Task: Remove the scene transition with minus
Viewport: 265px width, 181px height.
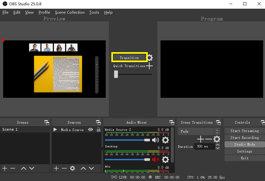Action: click(x=209, y=139)
